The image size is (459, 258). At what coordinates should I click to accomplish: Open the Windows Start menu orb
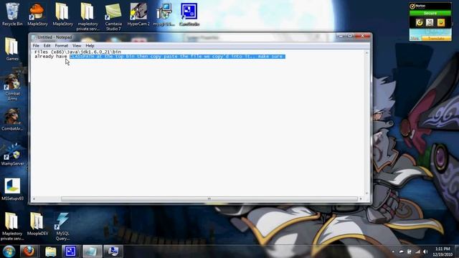coord(9,252)
